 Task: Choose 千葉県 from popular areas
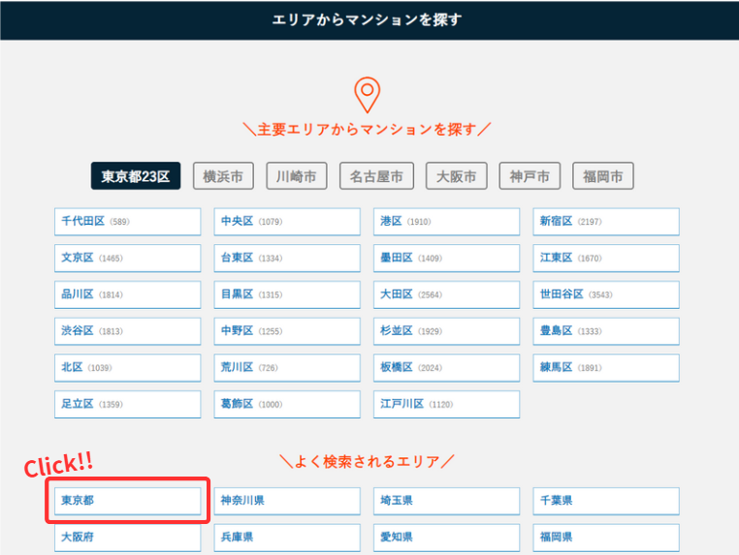coord(606,501)
